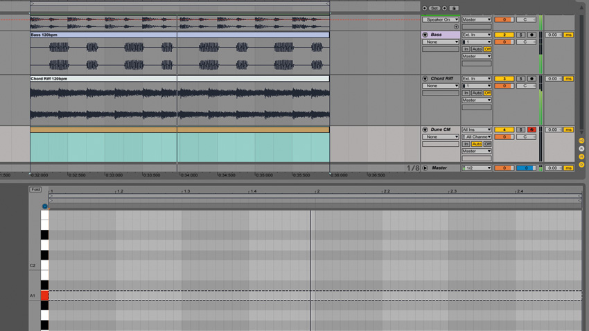Select the Bass 120bpm clip header
589x331 pixels.
(x=179, y=35)
